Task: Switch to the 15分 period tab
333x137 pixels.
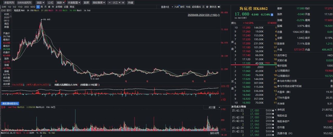Action: click(20, 7)
